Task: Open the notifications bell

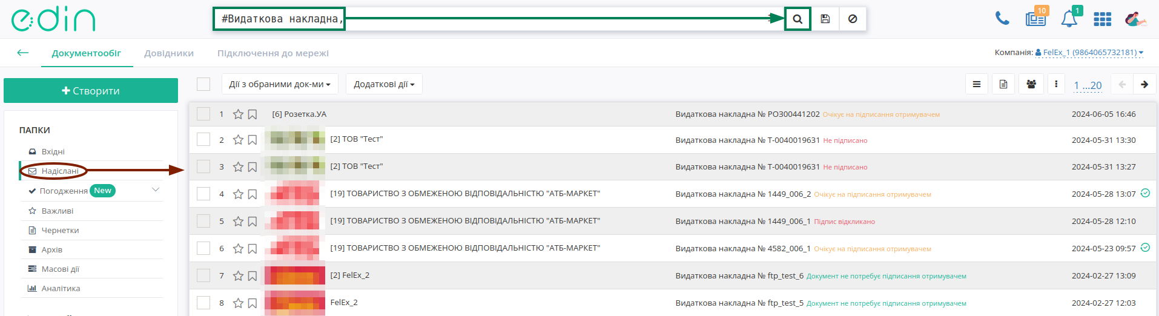Action: point(1069,19)
